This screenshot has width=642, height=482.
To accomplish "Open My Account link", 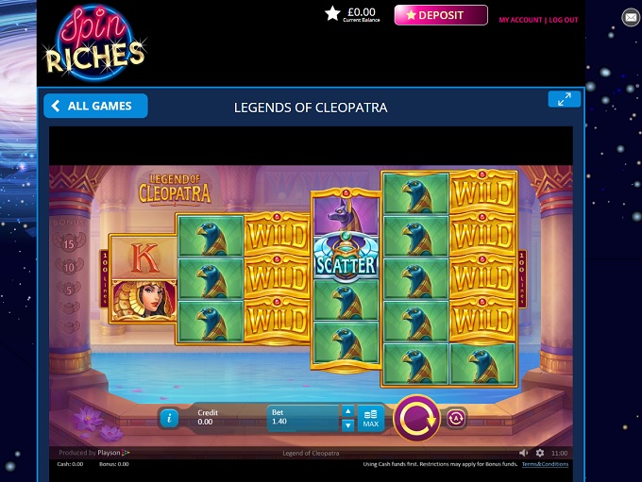I will coord(520,20).
